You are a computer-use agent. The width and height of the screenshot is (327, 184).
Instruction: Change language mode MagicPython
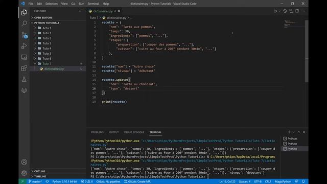[x=283, y=181]
